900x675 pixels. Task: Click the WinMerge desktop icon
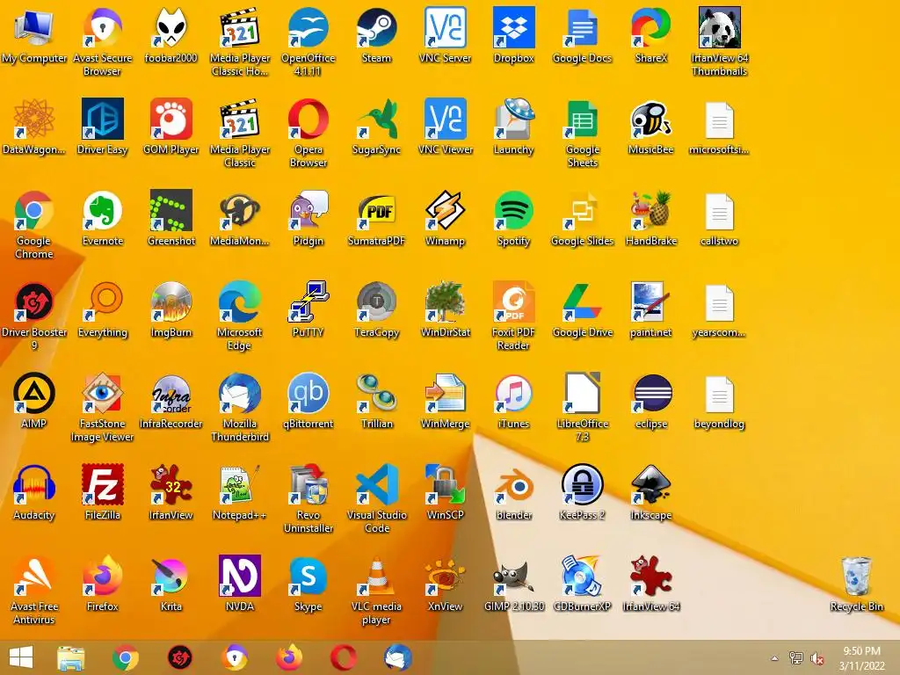(x=446, y=393)
